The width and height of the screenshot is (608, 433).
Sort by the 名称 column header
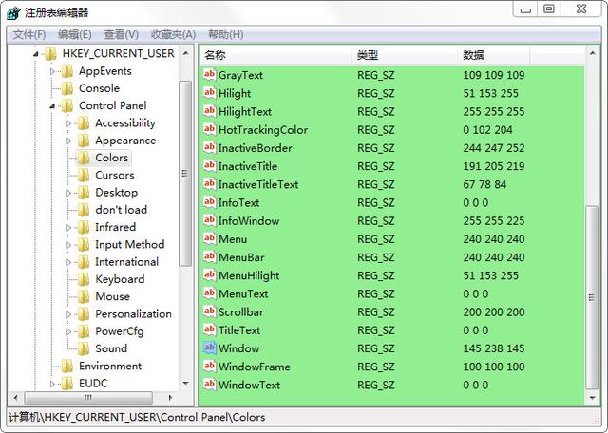[275, 55]
